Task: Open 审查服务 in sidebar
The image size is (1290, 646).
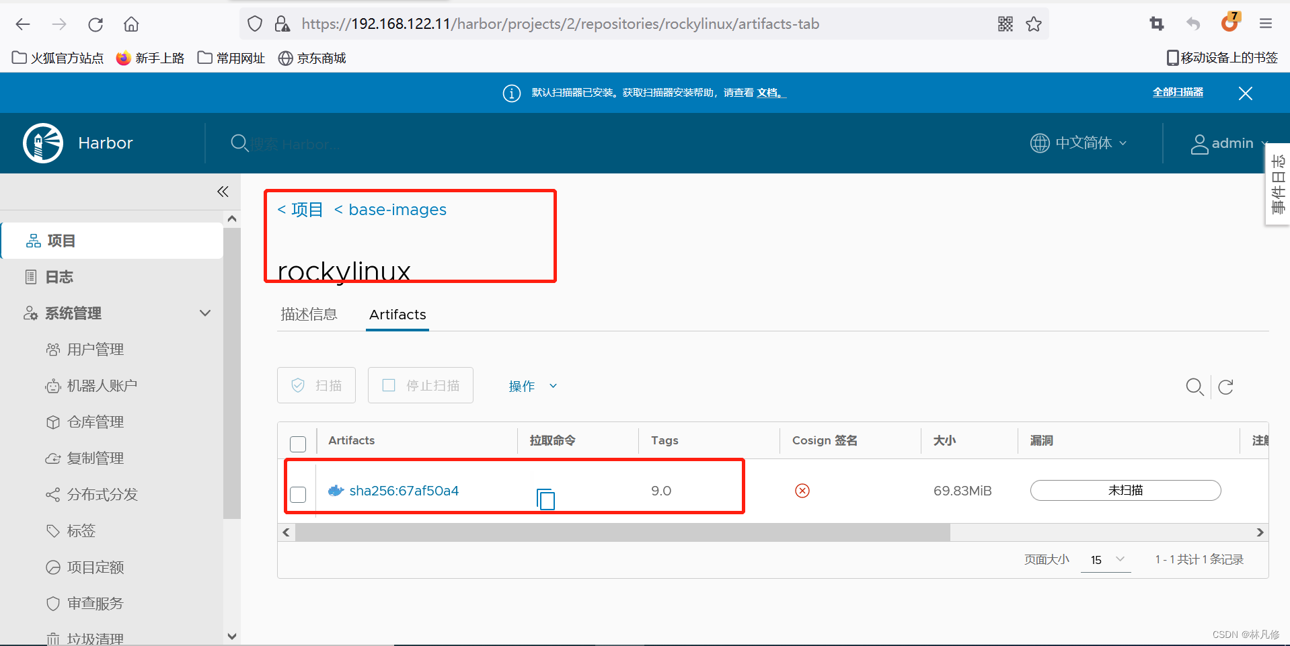Action: [x=95, y=604]
